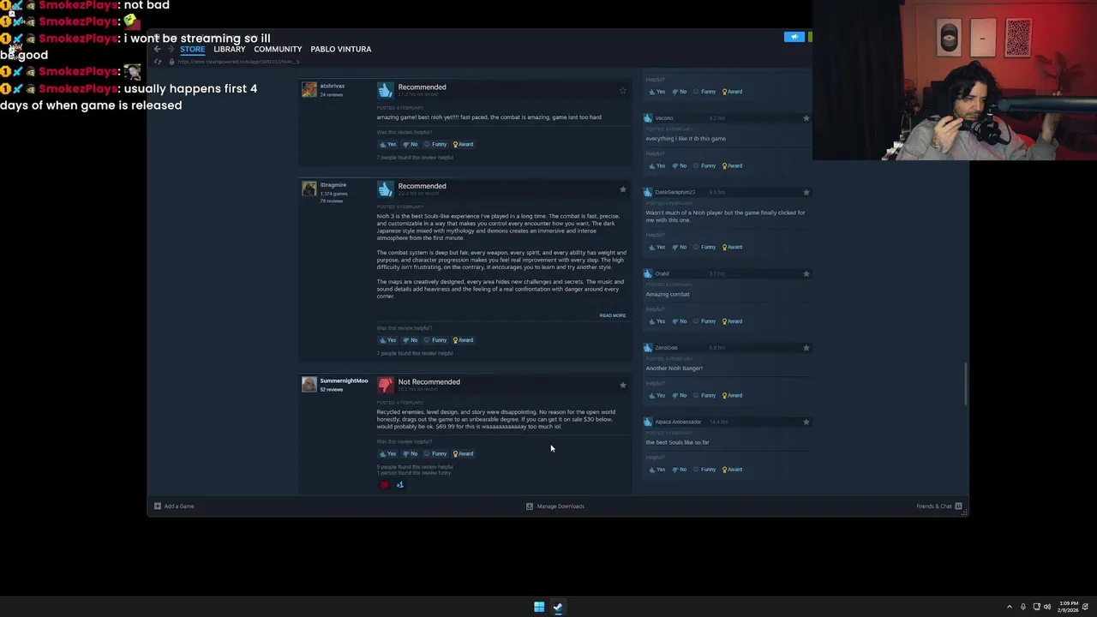Click the red award badge under SummernightMoo review

(x=384, y=485)
